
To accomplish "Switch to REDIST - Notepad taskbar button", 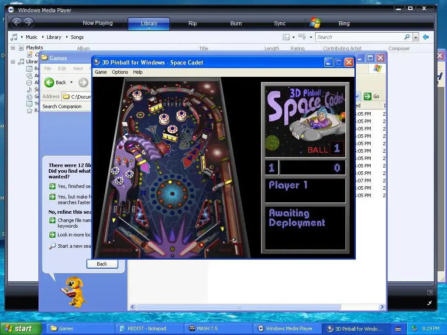I will pyautogui.click(x=149, y=328).
